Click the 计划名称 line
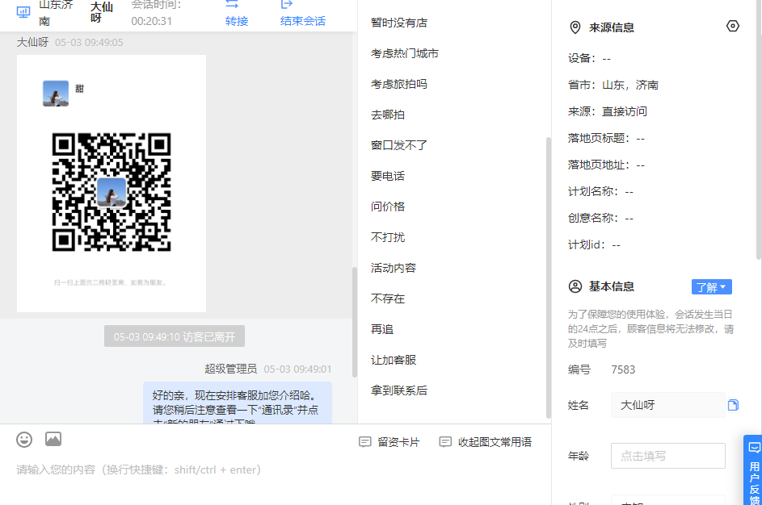 pyautogui.click(x=600, y=192)
